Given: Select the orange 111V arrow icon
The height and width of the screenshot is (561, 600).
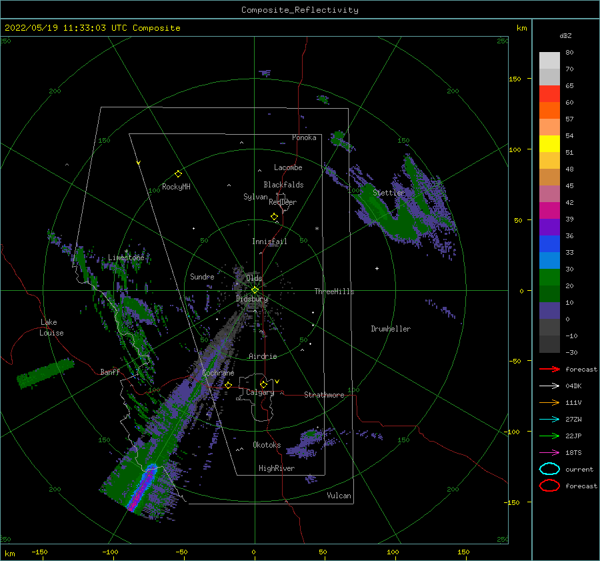Looking at the screenshot, I should pyautogui.click(x=549, y=402).
